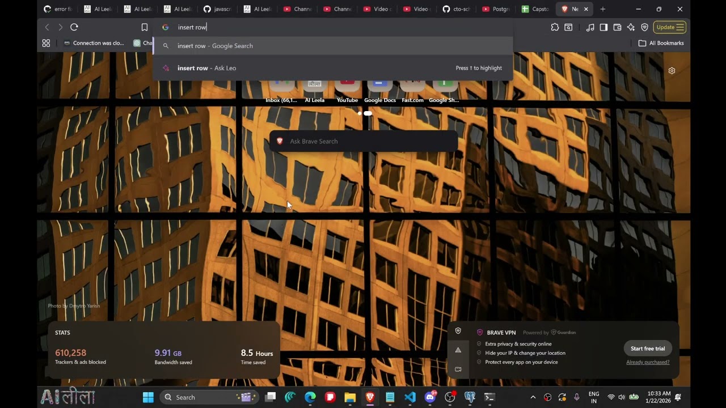Screen dimensions: 726x408
Task: Open the Google Docs shortcut tile
Action: [380, 91]
